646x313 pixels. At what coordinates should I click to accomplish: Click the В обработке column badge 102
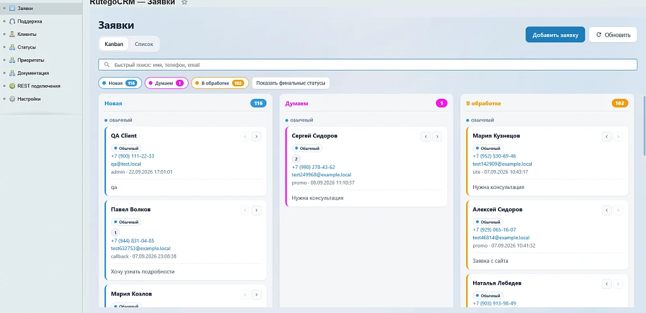[x=620, y=103]
